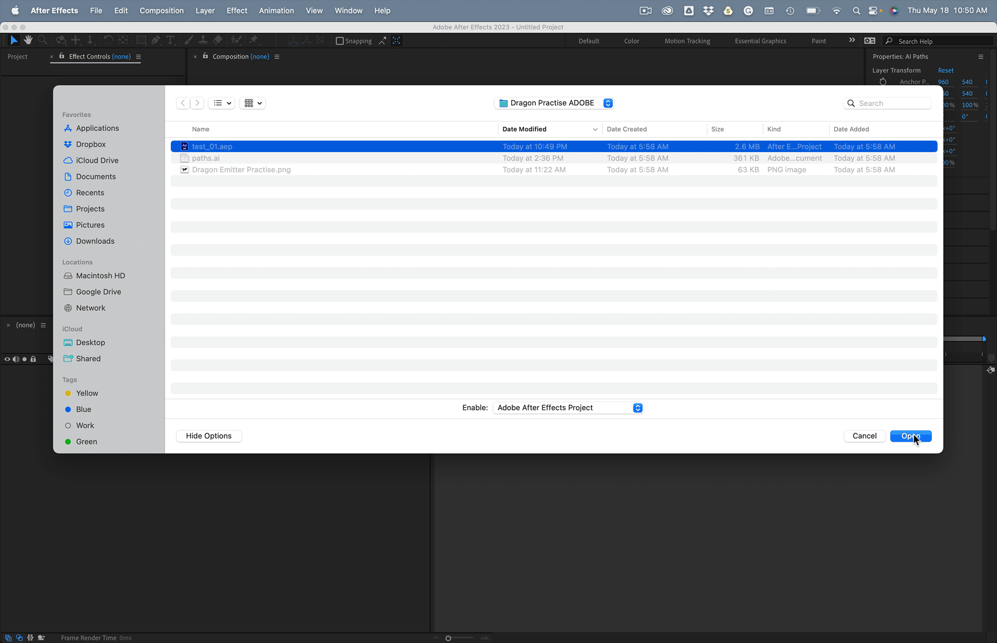Screen dimensions: 997x643
Task: Switch to the Project panel tab
Action: pyautogui.click(x=17, y=56)
